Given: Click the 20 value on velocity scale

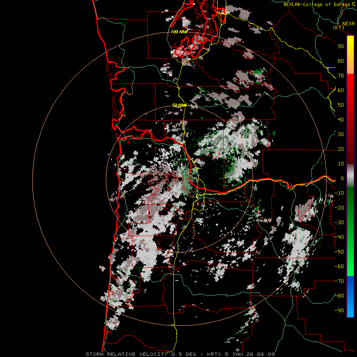Looking at the screenshot, I should pos(341,149).
